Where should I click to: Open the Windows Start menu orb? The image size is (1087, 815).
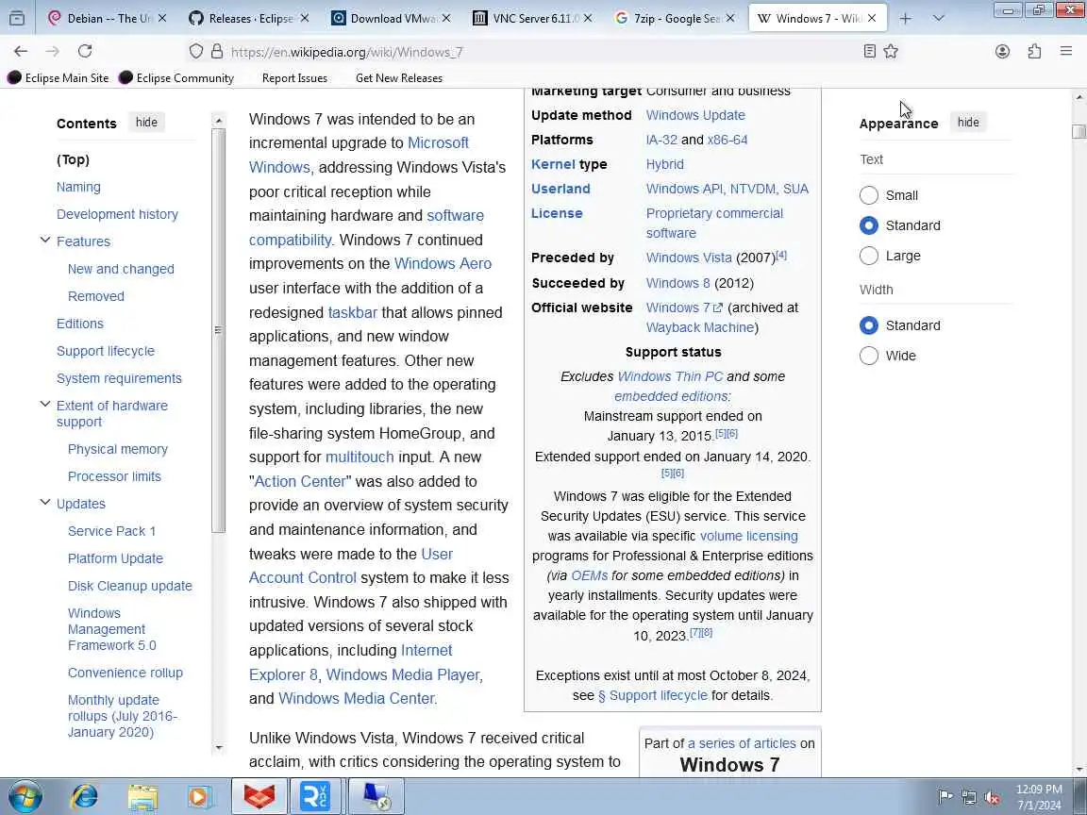click(25, 797)
